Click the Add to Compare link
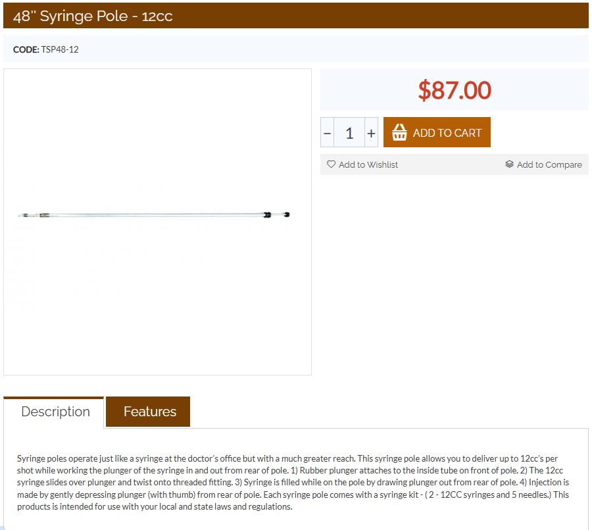Screen dimensions: 592x530 tap(549, 164)
